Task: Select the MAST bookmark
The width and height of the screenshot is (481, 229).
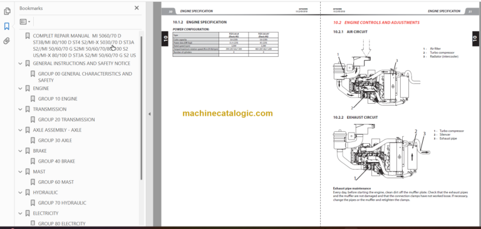Action: click(39, 171)
